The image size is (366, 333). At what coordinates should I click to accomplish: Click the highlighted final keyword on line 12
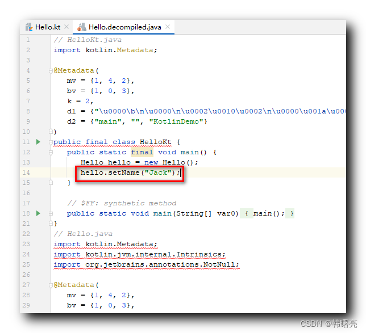tap(142, 152)
